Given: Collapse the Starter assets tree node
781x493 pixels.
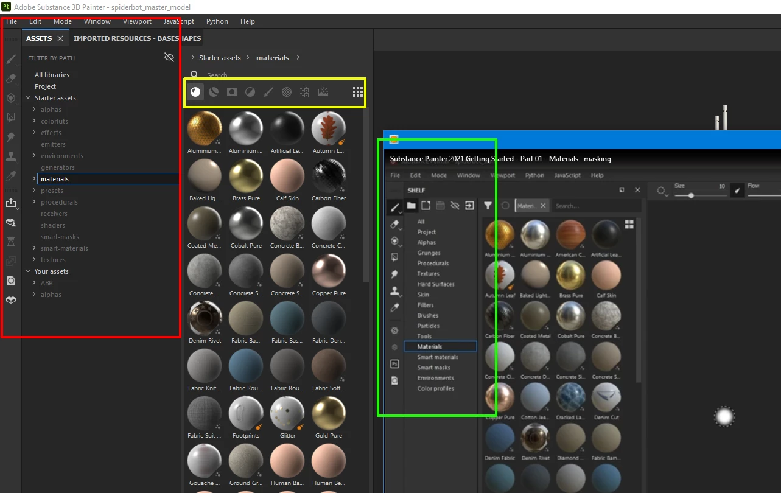Looking at the screenshot, I should [x=28, y=98].
